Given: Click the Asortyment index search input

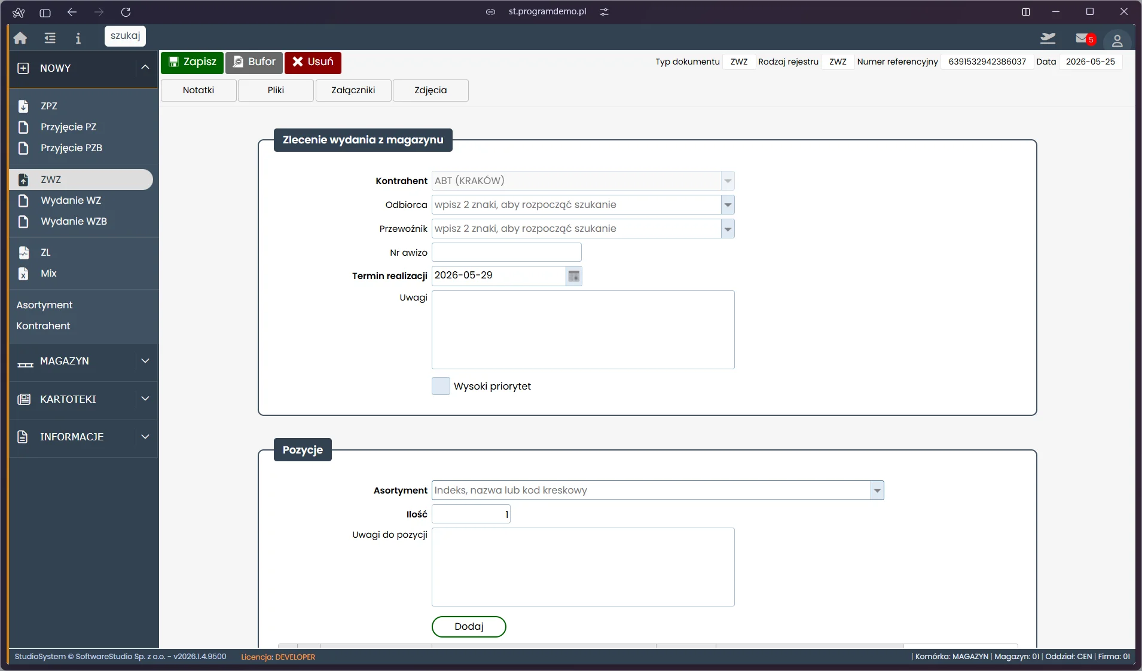Looking at the screenshot, I should [651, 491].
